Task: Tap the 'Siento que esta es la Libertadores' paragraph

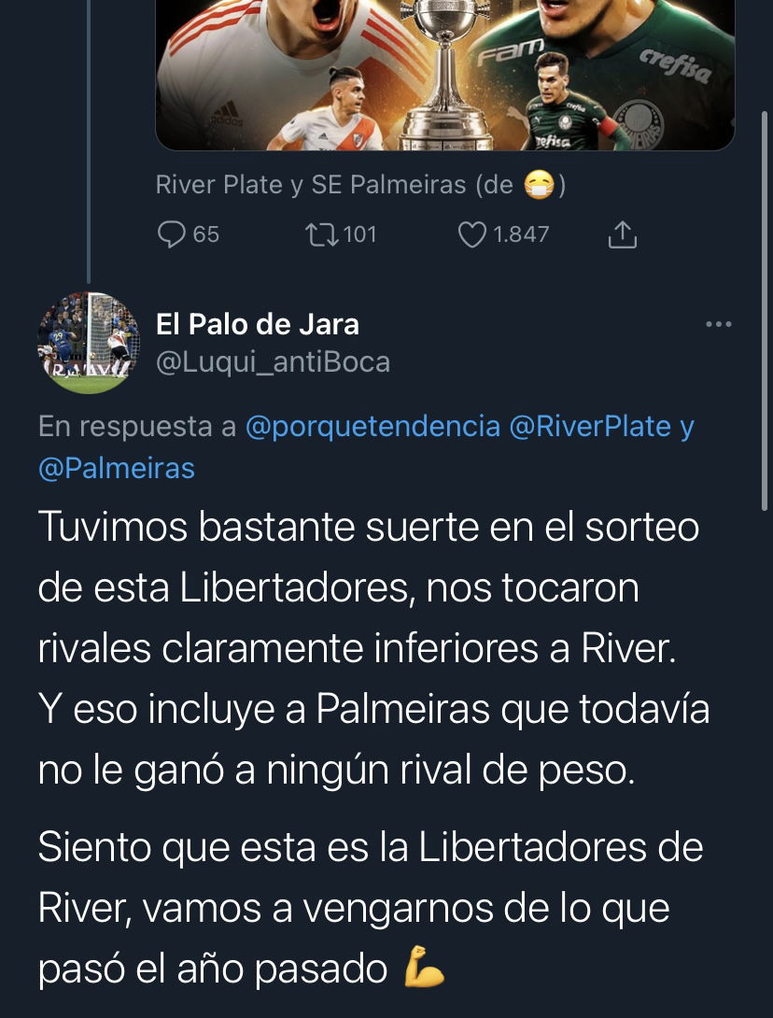Action: [371, 909]
